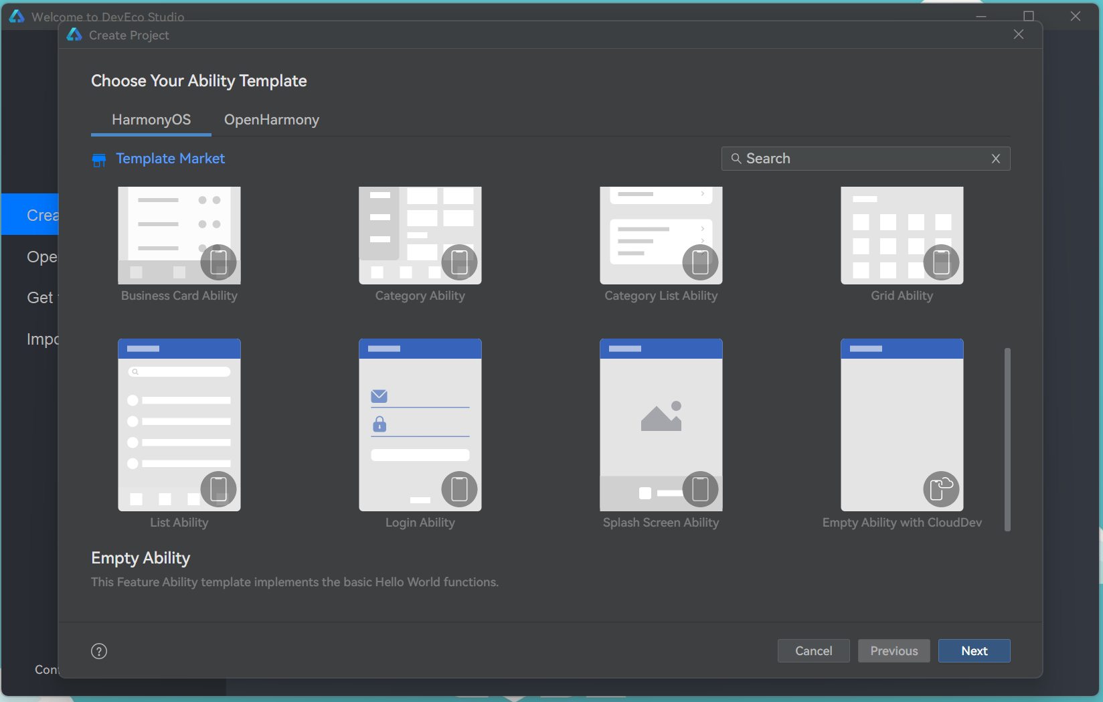Click the List Ability label text
The height and width of the screenshot is (702, 1103).
point(179,523)
